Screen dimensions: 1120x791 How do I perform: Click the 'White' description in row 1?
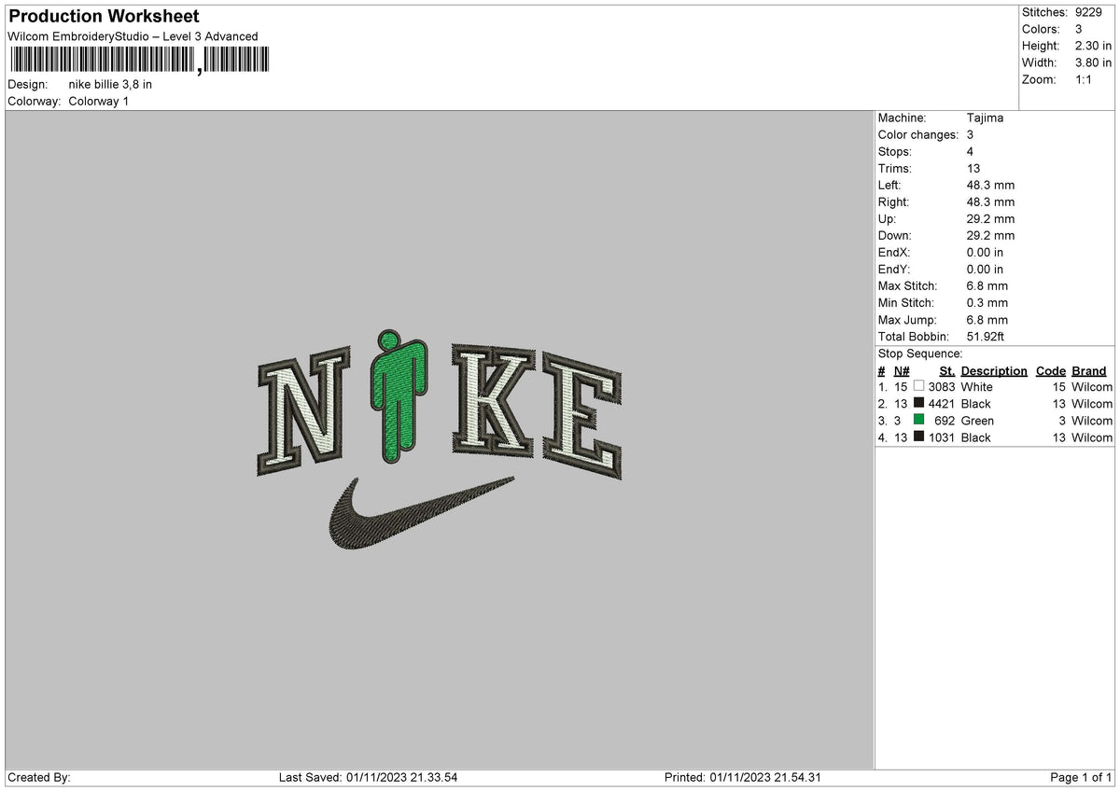click(x=976, y=386)
